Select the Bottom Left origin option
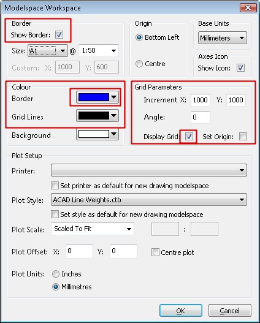The height and width of the screenshot is (323, 260). pyautogui.click(x=139, y=37)
